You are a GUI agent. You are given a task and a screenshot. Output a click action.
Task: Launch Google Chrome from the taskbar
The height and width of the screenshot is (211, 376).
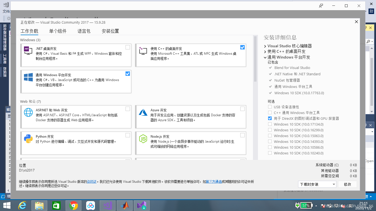73,205
